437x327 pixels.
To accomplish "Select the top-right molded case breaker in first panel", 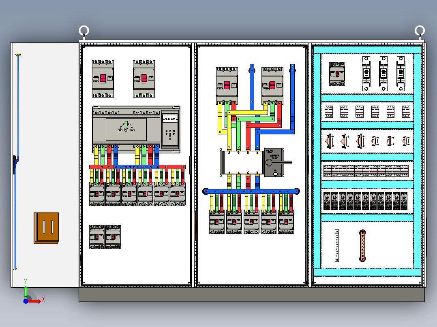I will [x=144, y=79].
